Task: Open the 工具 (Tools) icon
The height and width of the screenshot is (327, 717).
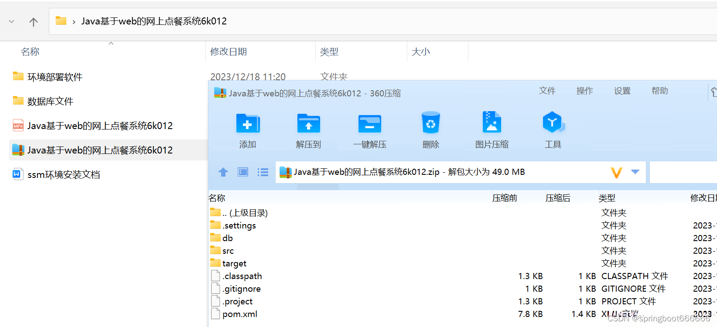Action: [x=553, y=122]
